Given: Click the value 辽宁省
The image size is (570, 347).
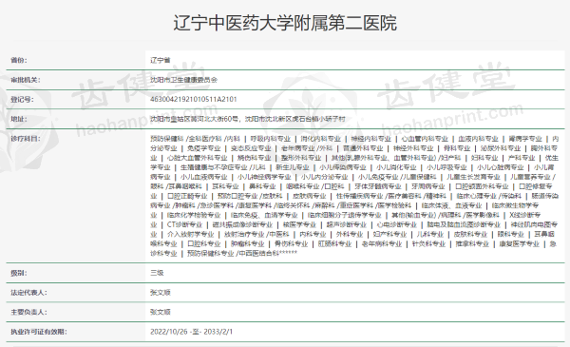Looking at the screenshot, I should pos(161,60).
